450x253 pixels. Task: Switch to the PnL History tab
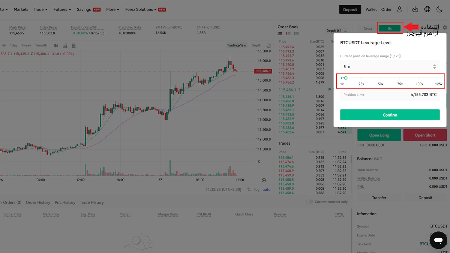pos(65,202)
